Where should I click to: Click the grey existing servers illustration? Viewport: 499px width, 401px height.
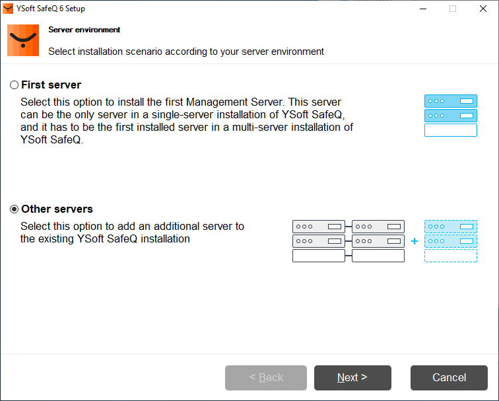coord(348,241)
